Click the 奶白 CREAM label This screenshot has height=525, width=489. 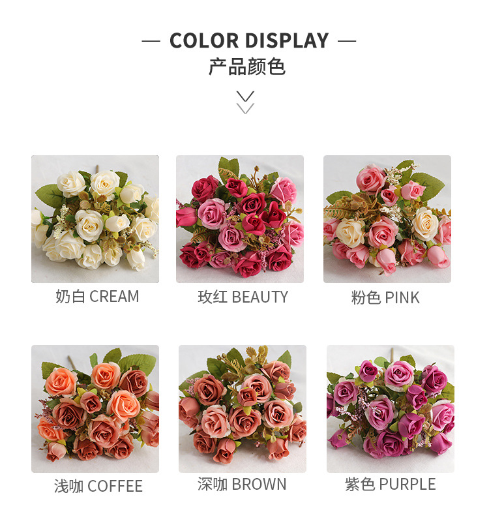(x=97, y=297)
